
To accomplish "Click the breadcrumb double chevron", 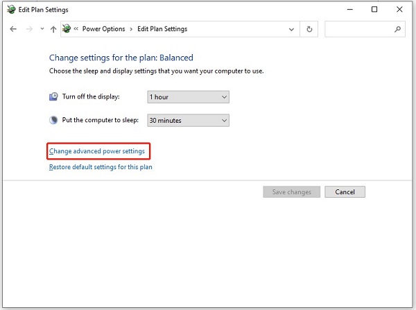I will 76,28.
